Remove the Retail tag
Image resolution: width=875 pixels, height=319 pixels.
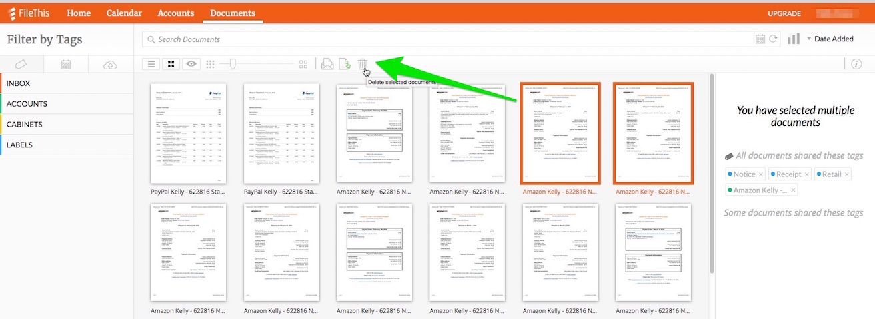click(x=847, y=174)
